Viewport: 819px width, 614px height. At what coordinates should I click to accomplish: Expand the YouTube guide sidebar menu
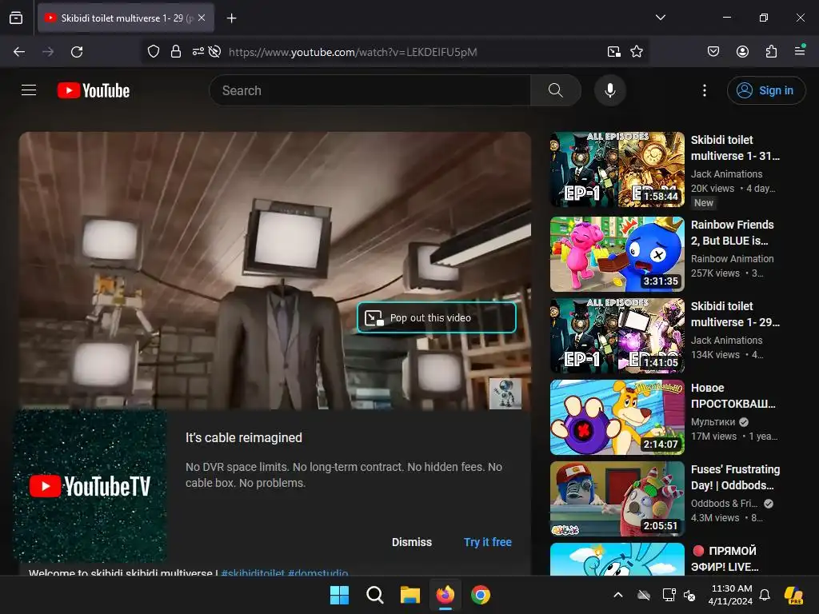[x=29, y=90]
